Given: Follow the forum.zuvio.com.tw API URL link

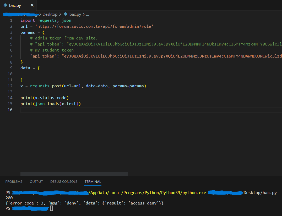Looking at the screenshot, I should pos(94,26).
